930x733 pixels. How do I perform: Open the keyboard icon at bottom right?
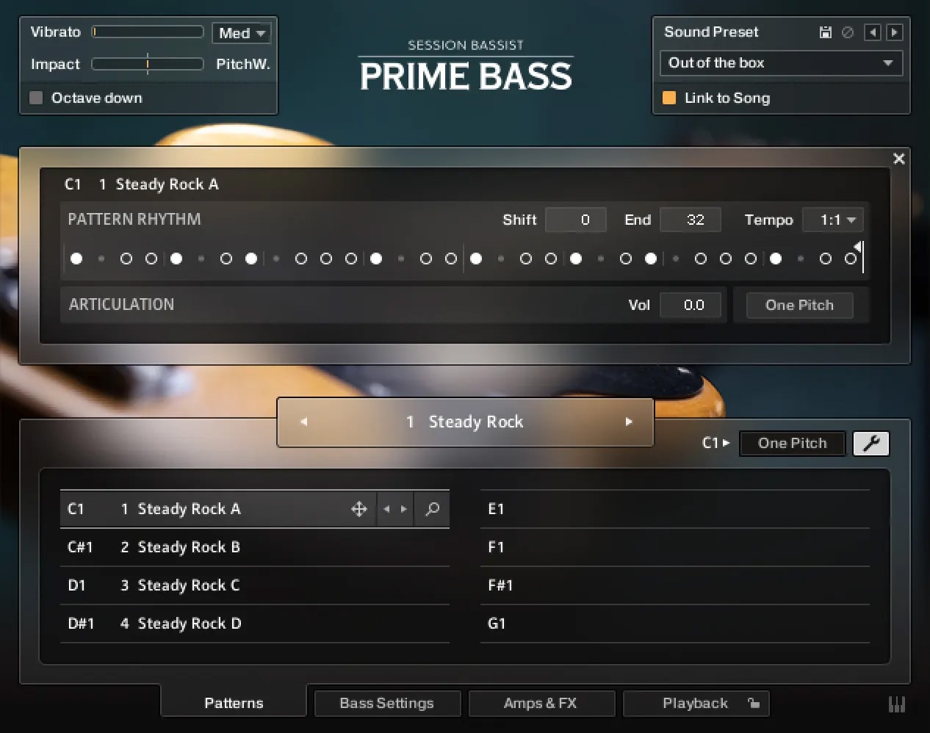[896, 704]
